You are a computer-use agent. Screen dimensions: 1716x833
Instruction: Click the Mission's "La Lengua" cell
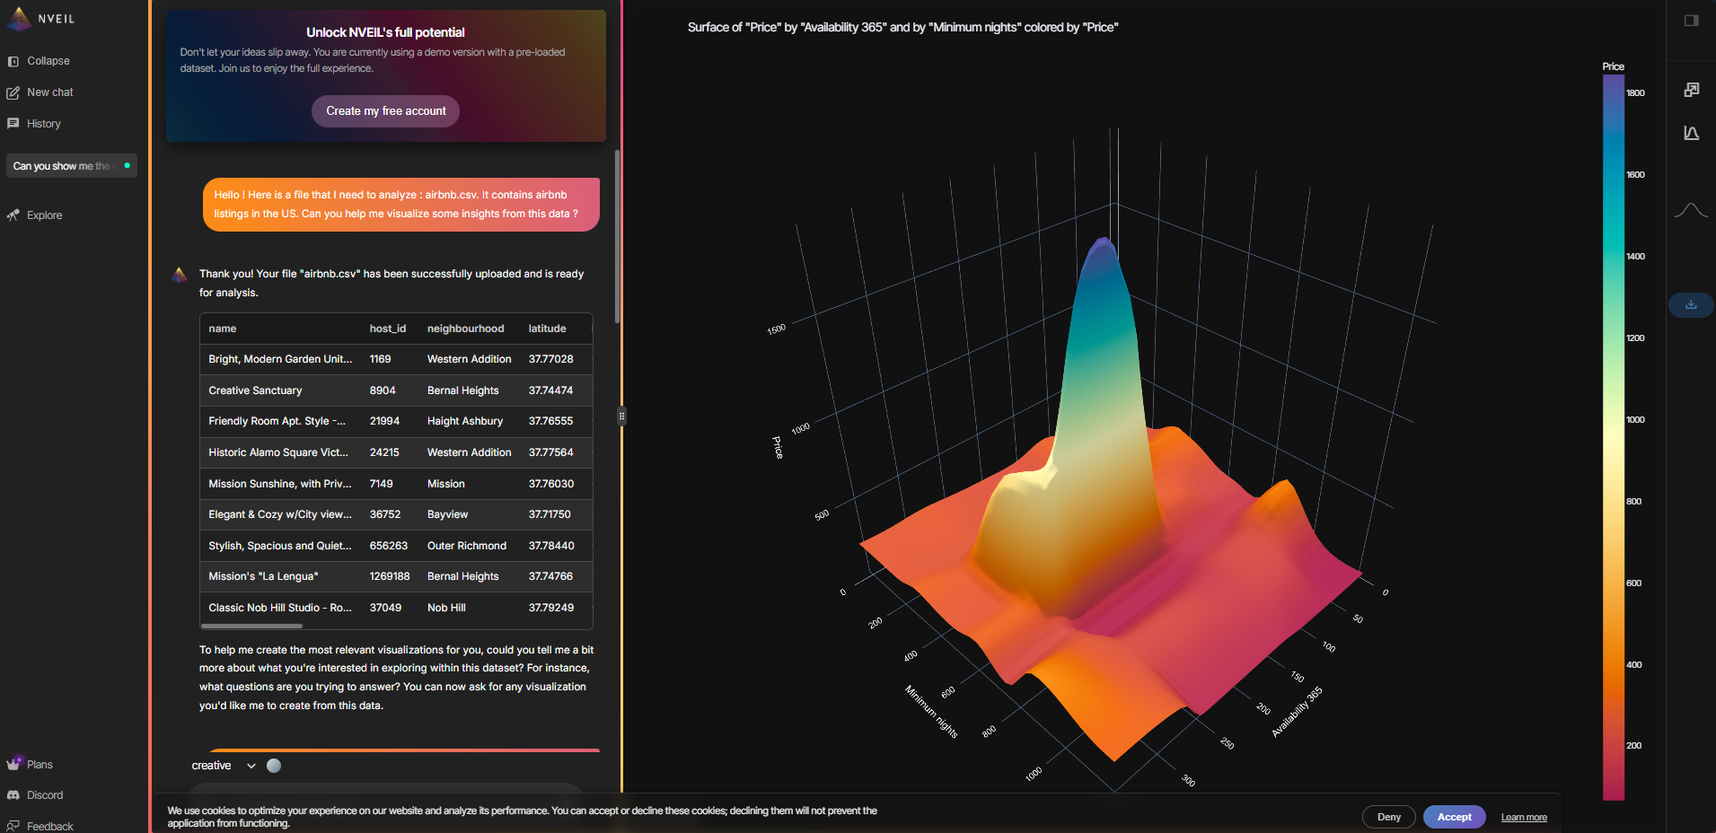263,576
